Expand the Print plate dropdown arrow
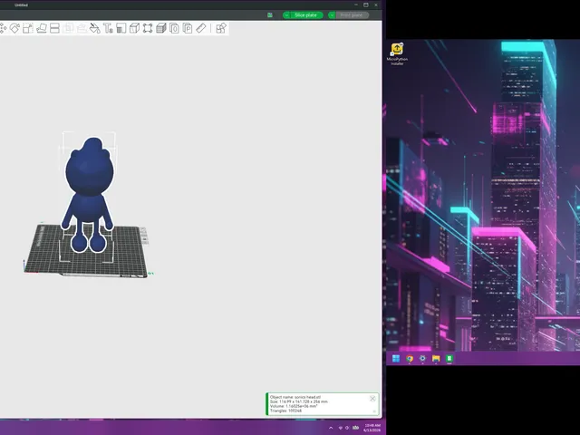 332,15
